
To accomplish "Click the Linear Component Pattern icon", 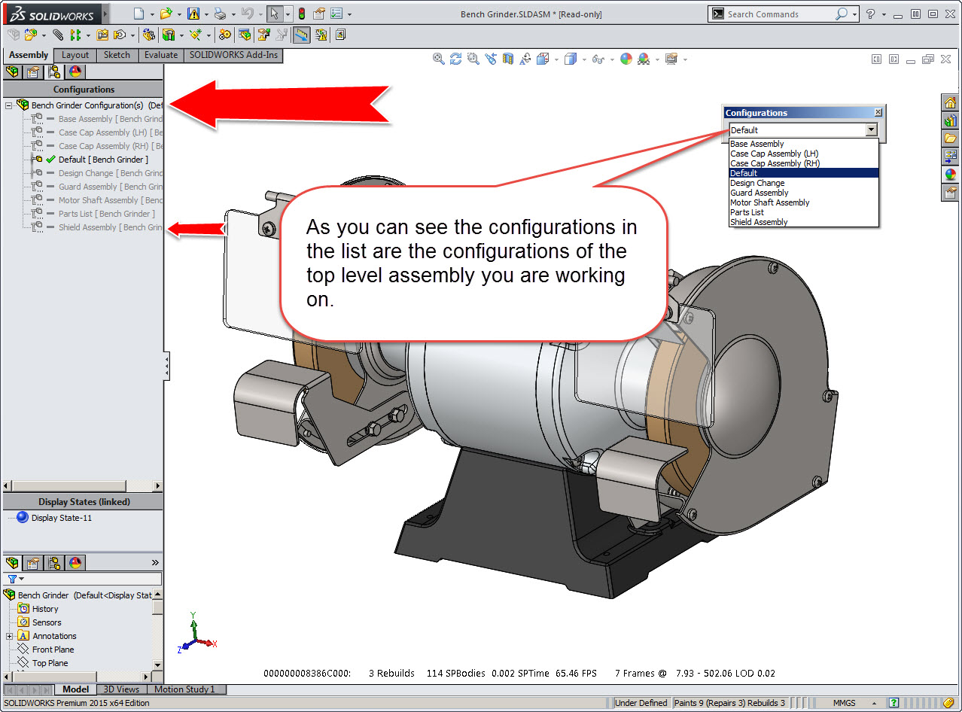I will pos(75,35).
